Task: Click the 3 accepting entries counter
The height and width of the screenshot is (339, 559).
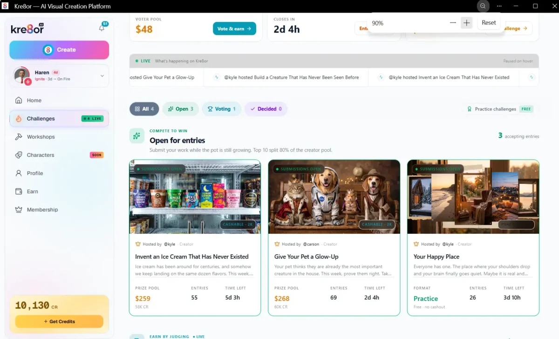Action: pyautogui.click(x=518, y=136)
